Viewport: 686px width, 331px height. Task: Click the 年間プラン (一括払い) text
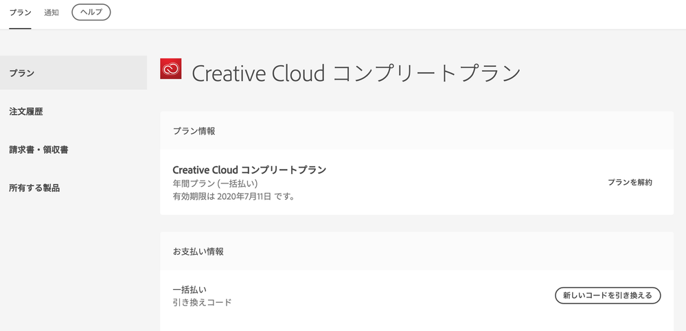pyautogui.click(x=216, y=184)
